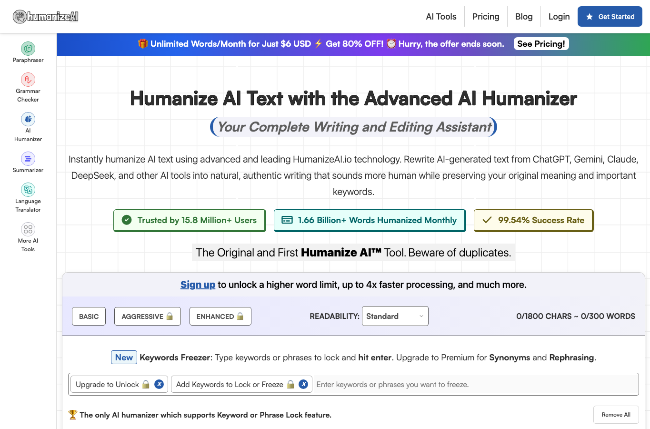The width and height of the screenshot is (650, 429).
Task: Click the humanizeAI logo
Action: 46,17
